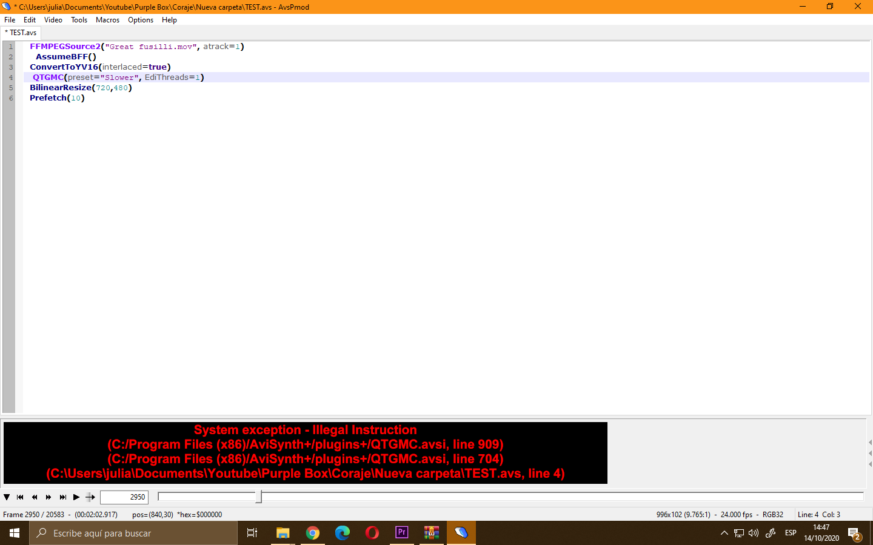
Task: Open Microsoft Edge from the taskbar
Action: (x=343, y=533)
